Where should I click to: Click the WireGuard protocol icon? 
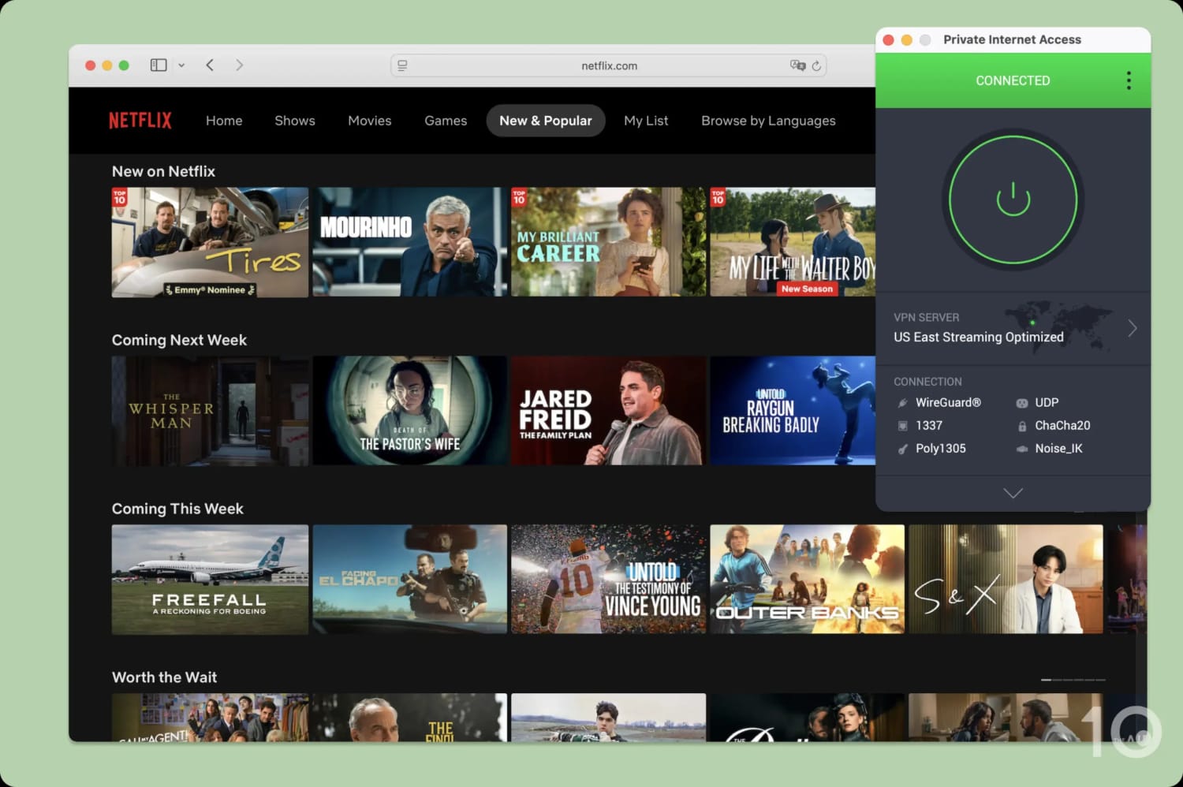[902, 403]
